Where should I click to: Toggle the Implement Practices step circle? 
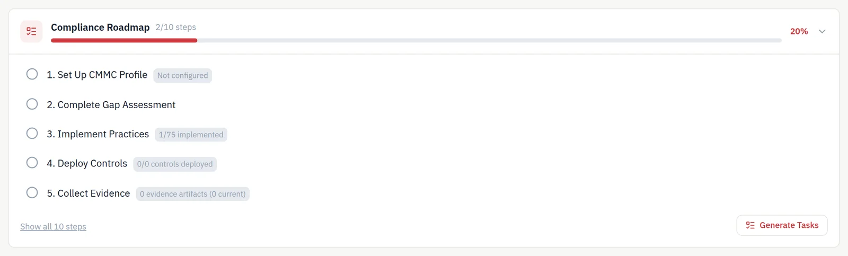point(32,133)
